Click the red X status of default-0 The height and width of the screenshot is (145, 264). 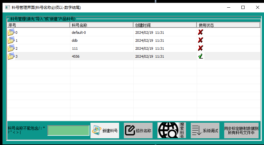[x=200, y=32]
